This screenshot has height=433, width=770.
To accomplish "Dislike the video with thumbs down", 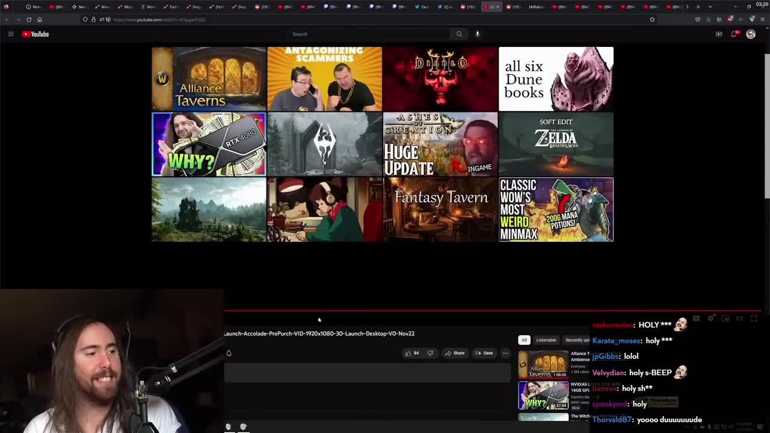I will coord(430,353).
